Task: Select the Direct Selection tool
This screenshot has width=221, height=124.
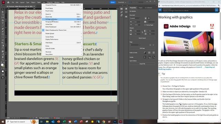Action: pyautogui.click(x=3, y=12)
